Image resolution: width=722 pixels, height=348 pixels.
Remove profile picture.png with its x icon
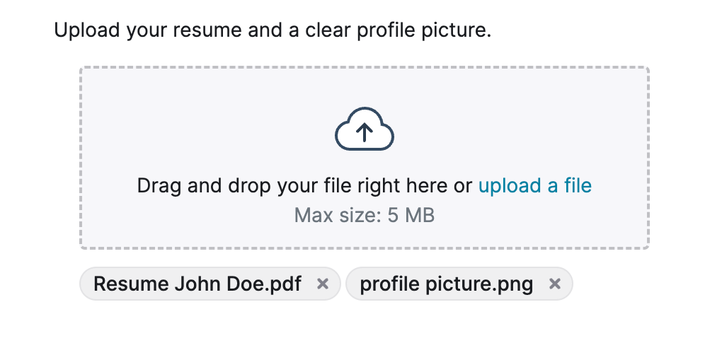pyautogui.click(x=555, y=284)
